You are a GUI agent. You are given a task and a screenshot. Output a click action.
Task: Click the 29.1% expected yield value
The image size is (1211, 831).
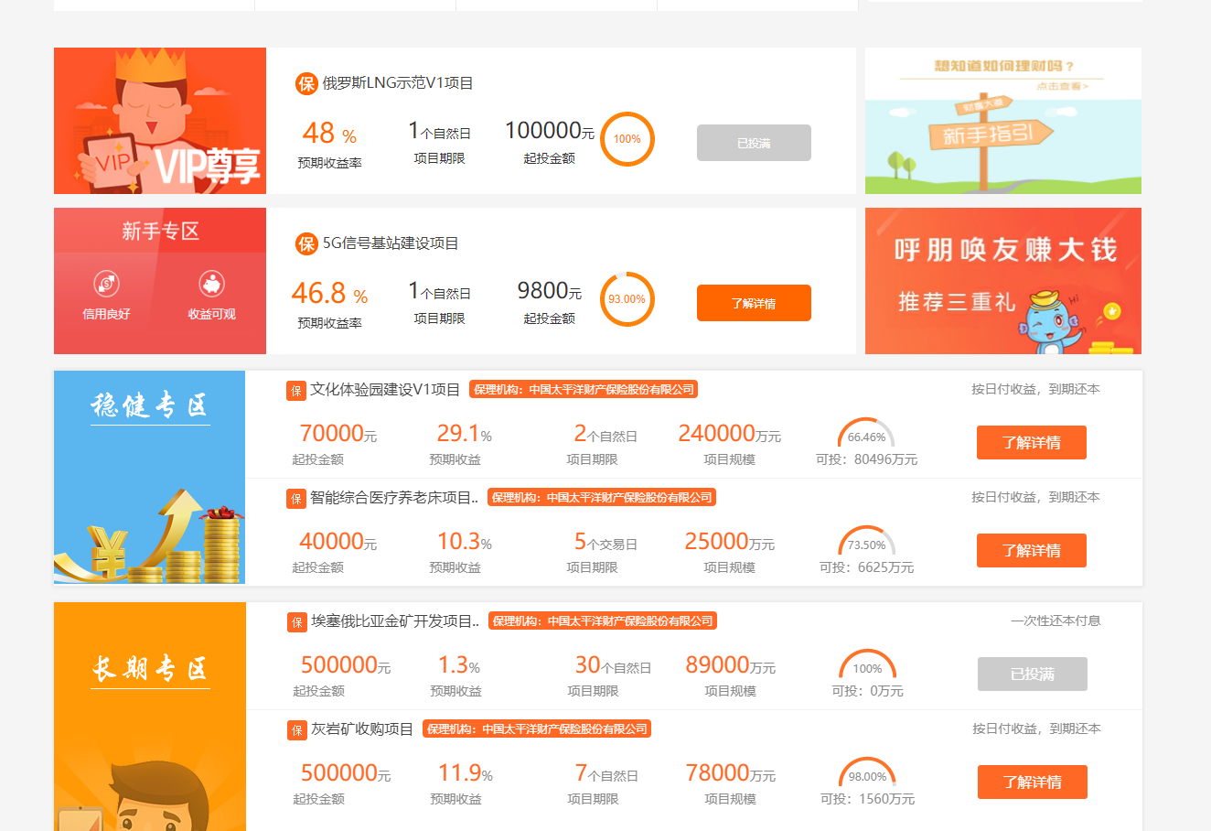pyautogui.click(x=465, y=434)
